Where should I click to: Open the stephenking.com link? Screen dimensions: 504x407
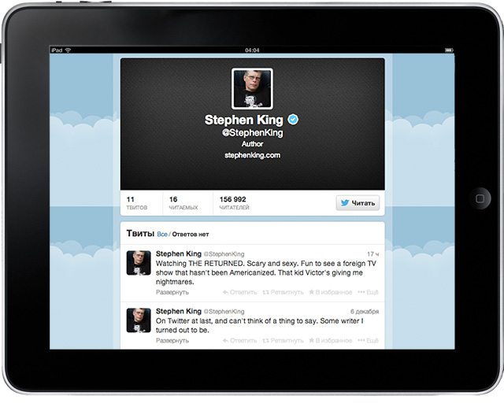click(x=252, y=155)
